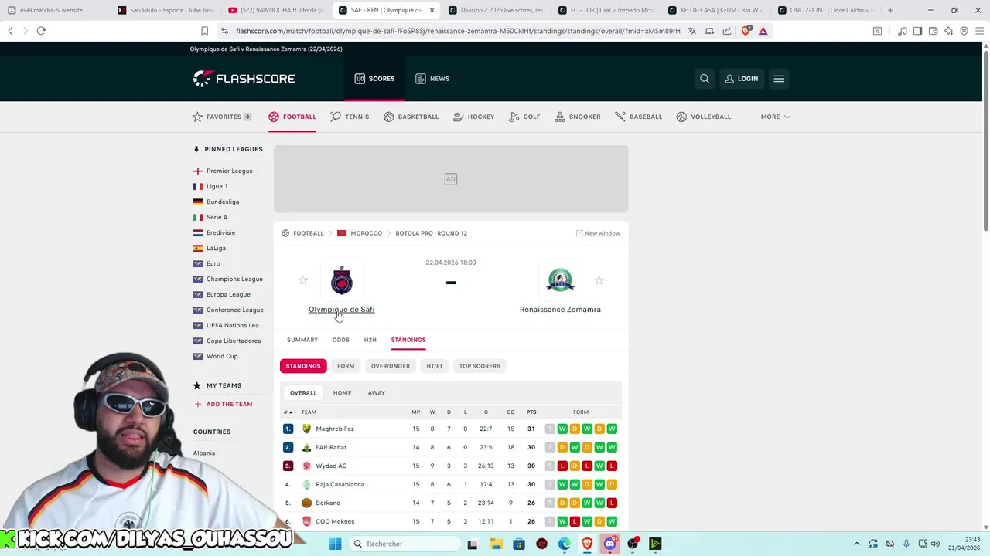Add Olympique de Safi to favorites star
The width and height of the screenshot is (990, 556).
[303, 280]
